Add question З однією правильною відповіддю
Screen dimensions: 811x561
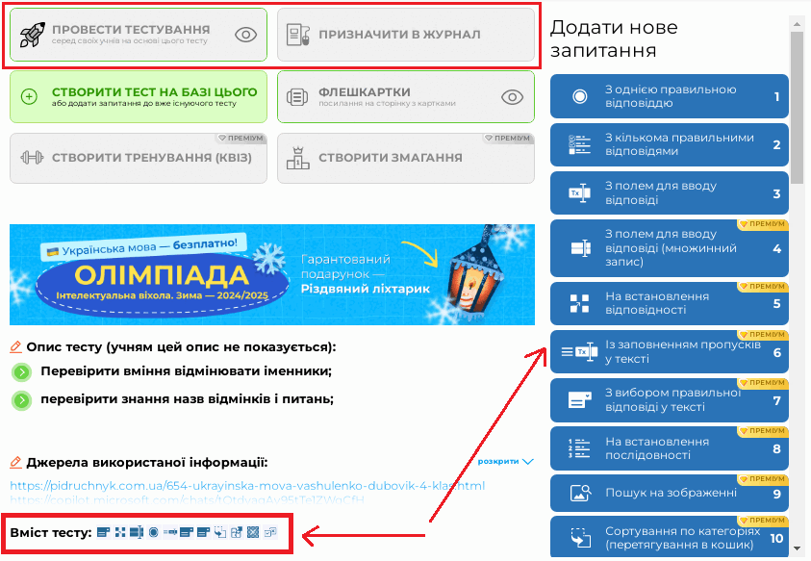click(x=670, y=96)
